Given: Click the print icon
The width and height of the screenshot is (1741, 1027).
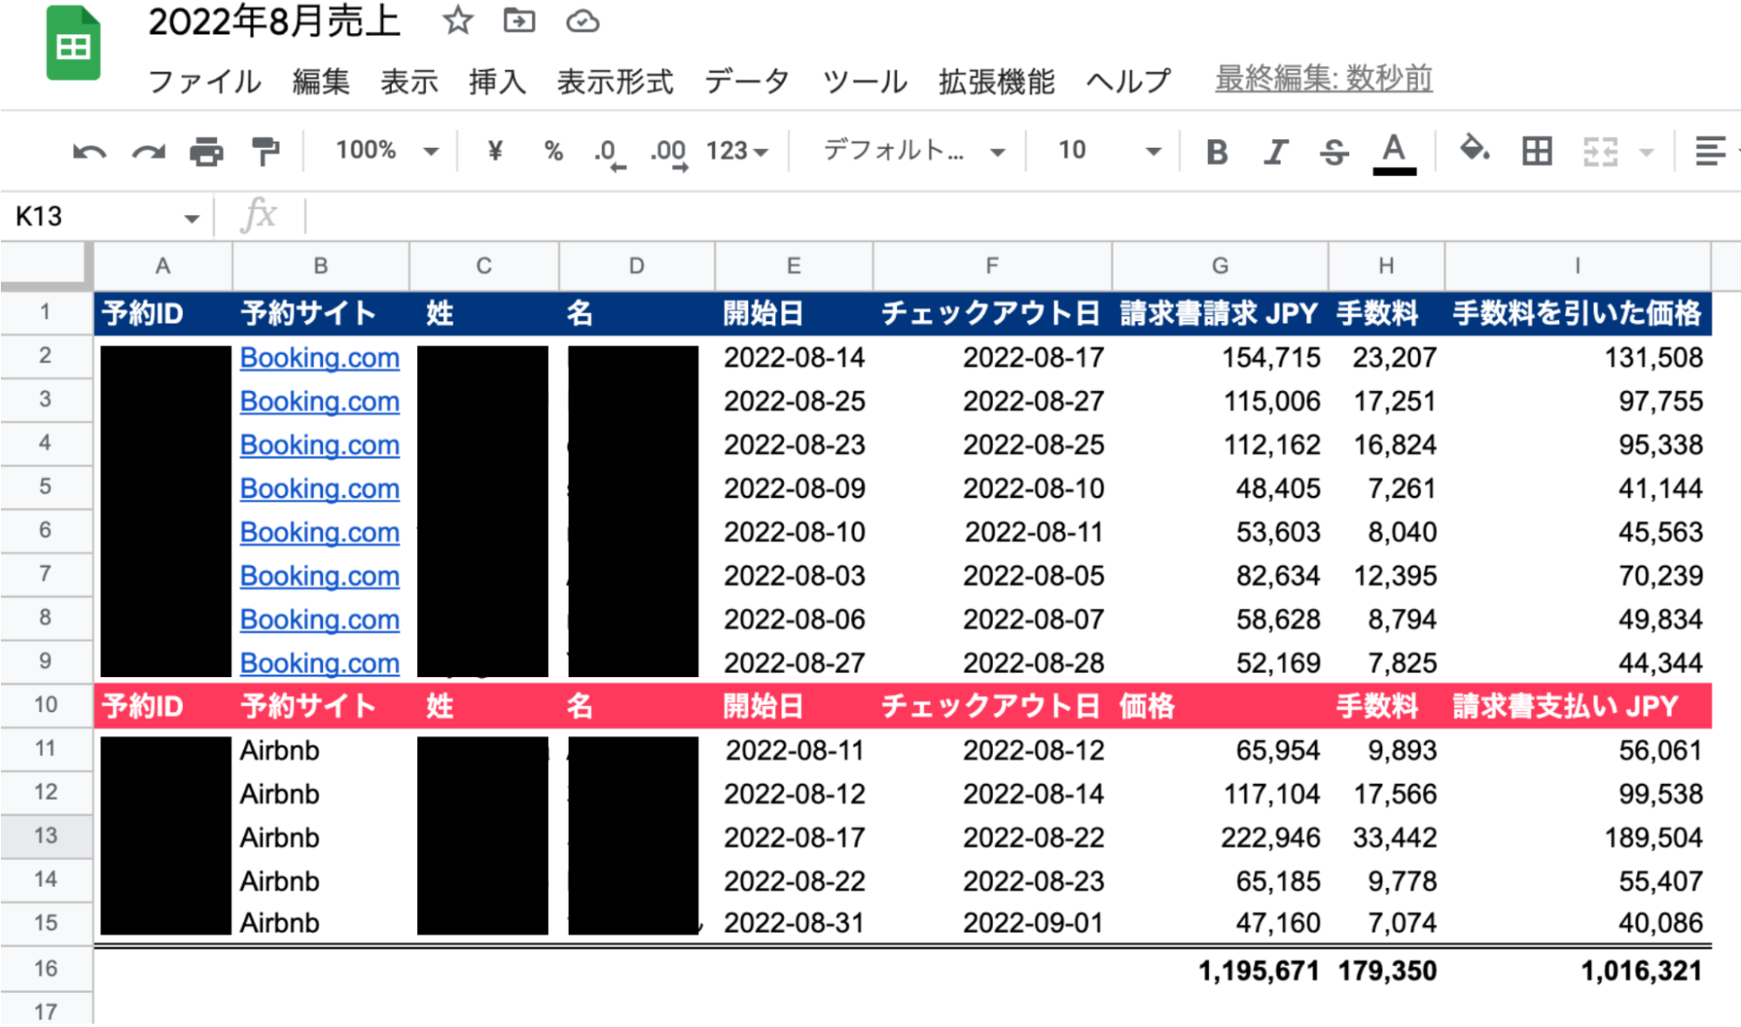Looking at the screenshot, I should pyautogui.click(x=206, y=152).
